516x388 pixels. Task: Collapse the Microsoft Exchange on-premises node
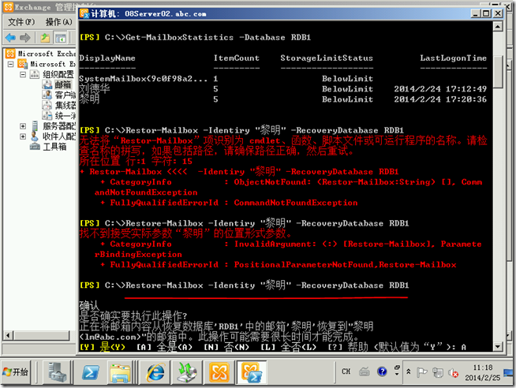pos(10,64)
